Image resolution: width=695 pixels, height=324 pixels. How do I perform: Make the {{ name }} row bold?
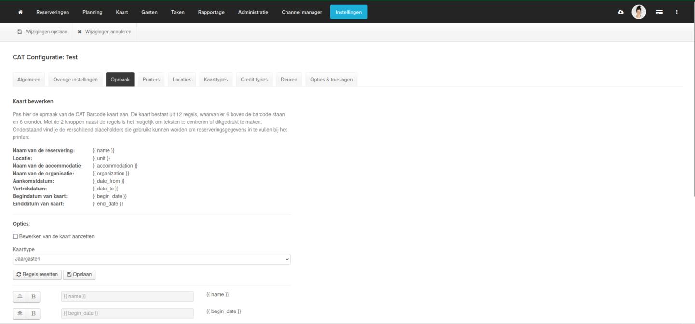33,297
